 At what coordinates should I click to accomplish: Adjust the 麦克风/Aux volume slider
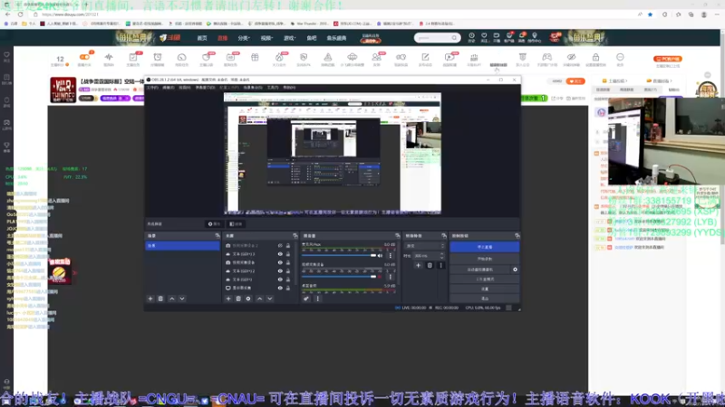[x=339, y=256]
